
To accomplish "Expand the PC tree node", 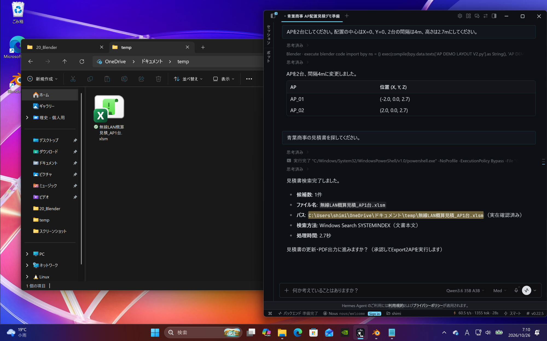I will (x=27, y=254).
